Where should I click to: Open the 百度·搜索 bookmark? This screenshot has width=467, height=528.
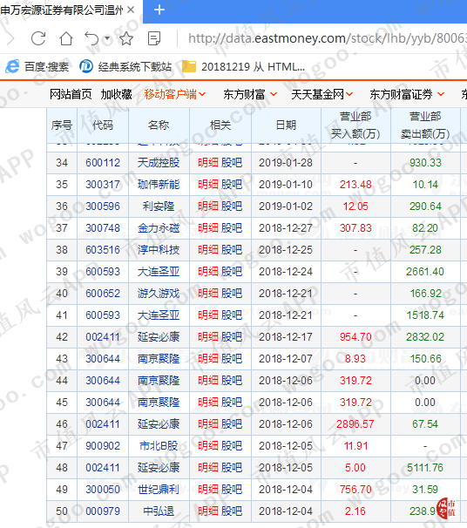[x=37, y=66]
